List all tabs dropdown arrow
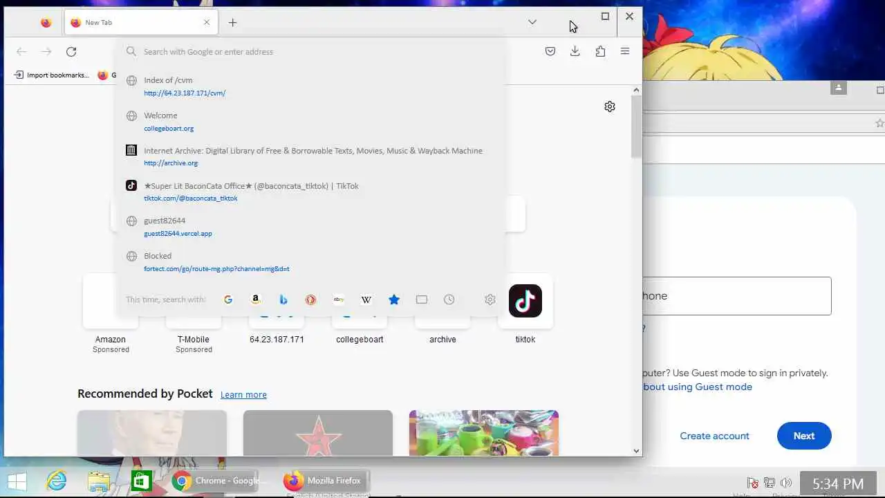This screenshot has width=885, height=498. pyautogui.click(x=532, y=22)
